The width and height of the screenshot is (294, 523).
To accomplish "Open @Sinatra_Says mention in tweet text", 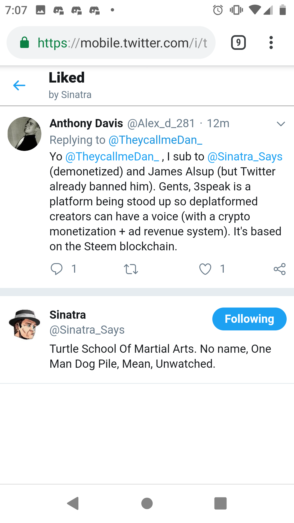I will (x=245, y=157).
